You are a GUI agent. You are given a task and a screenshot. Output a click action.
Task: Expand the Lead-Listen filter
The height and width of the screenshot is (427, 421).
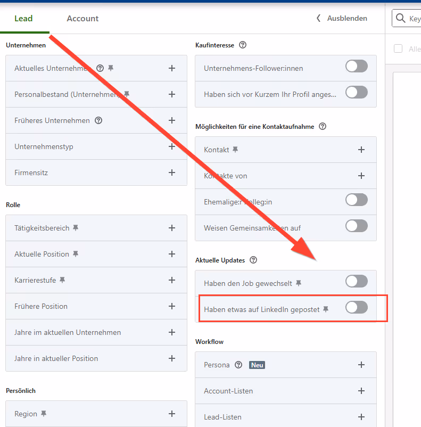(x=361, y=417)
